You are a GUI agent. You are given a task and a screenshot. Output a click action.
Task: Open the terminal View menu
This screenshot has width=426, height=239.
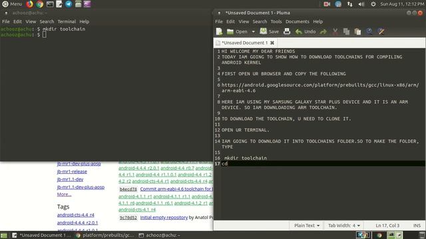(31, 21)
